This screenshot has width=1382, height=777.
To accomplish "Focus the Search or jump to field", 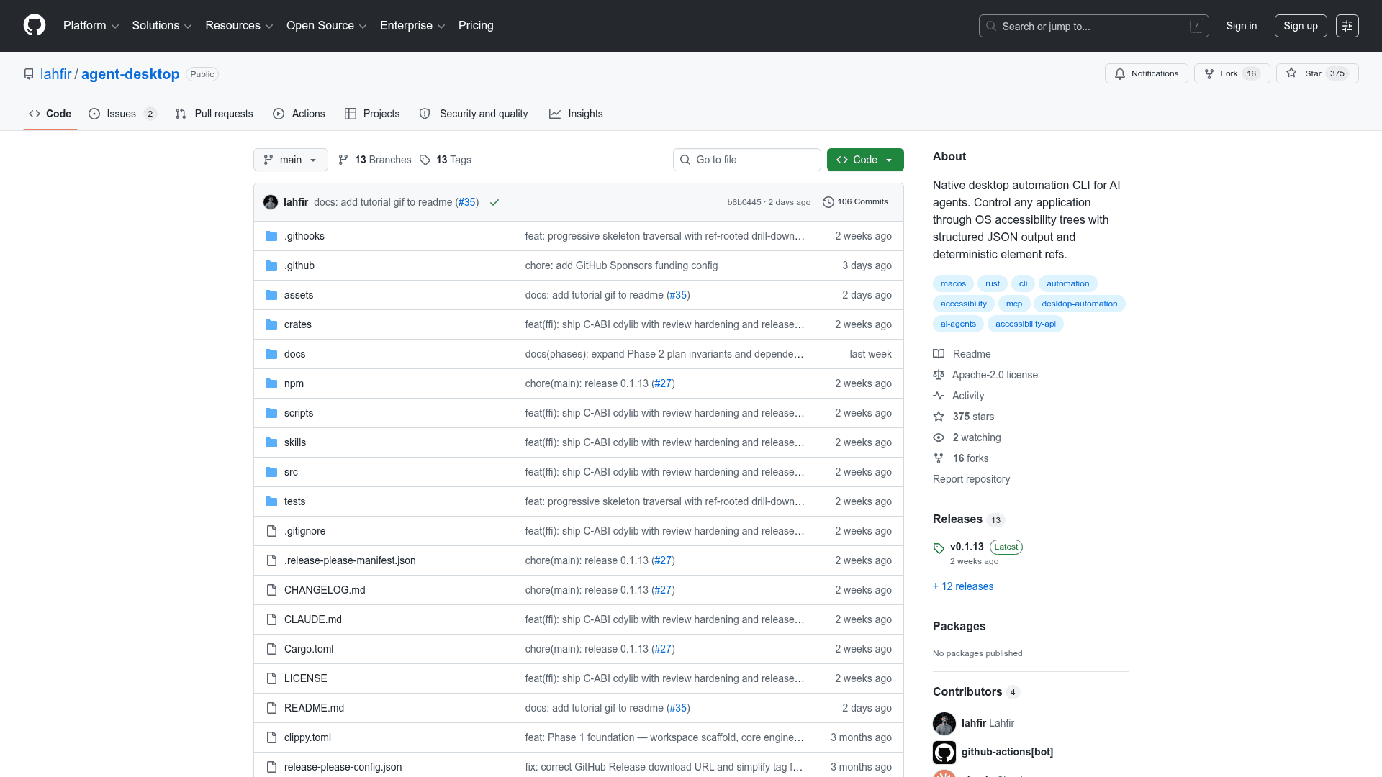I will point(1093,26).
